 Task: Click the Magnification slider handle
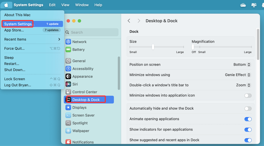pyautogui.click(x=193, y=47)
